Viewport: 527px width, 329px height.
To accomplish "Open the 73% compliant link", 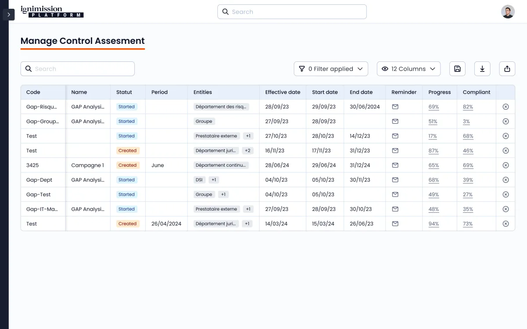I will [x=468, y=224].
